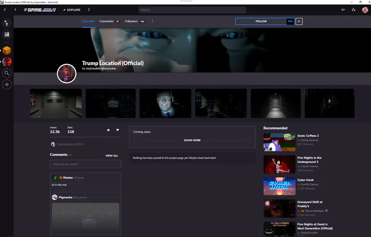Click Pigmecha's comment avatar
This screenshot has width=371, height=237.
pos(55,197)
